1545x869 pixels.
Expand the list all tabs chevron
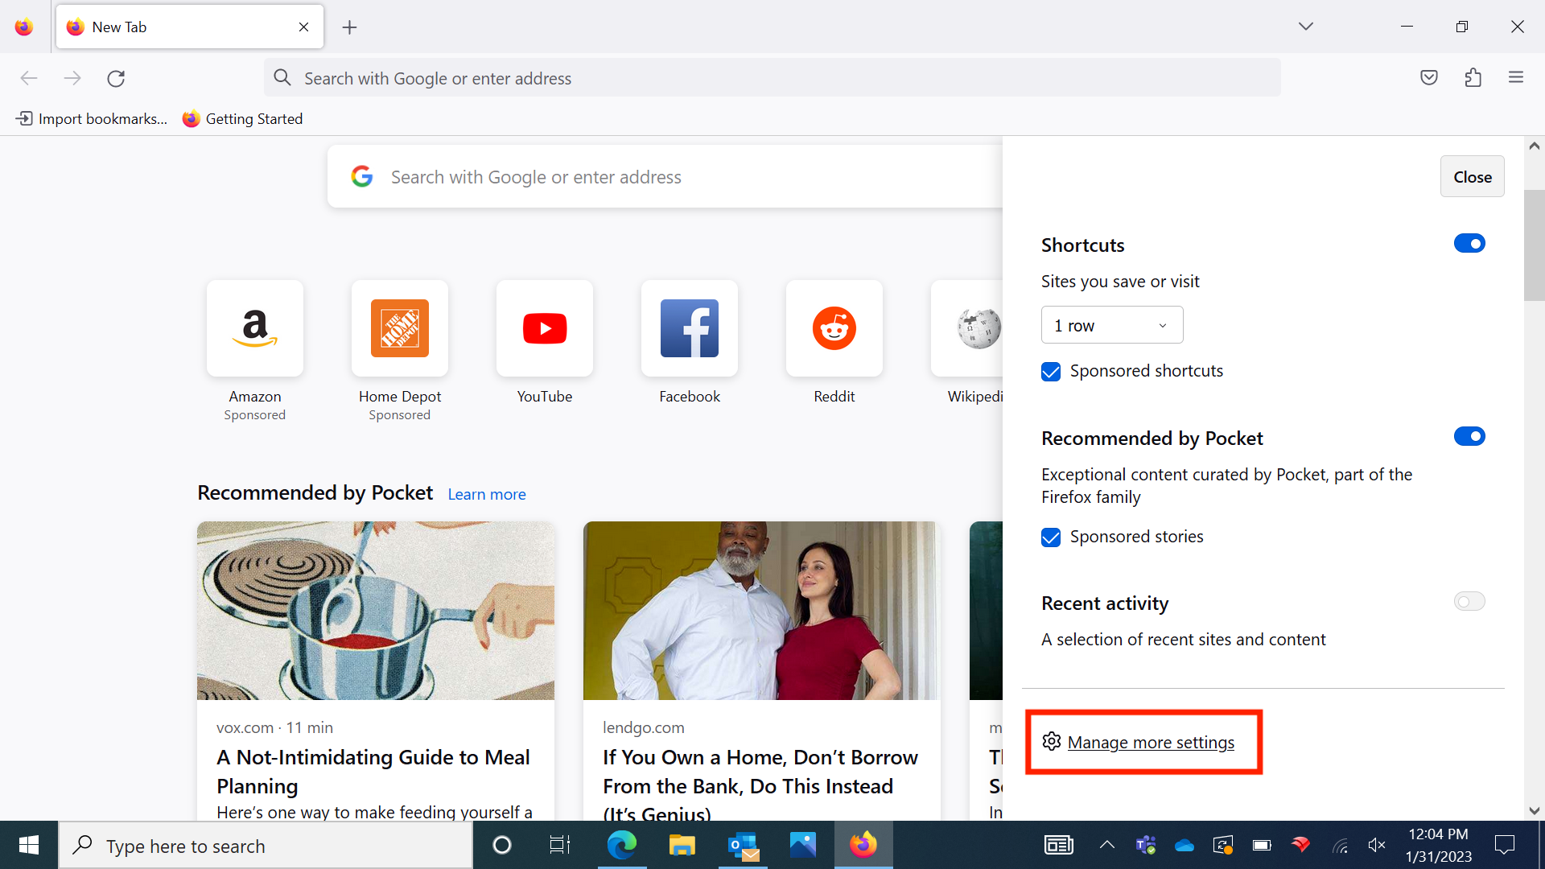(x=1305, y=27)
